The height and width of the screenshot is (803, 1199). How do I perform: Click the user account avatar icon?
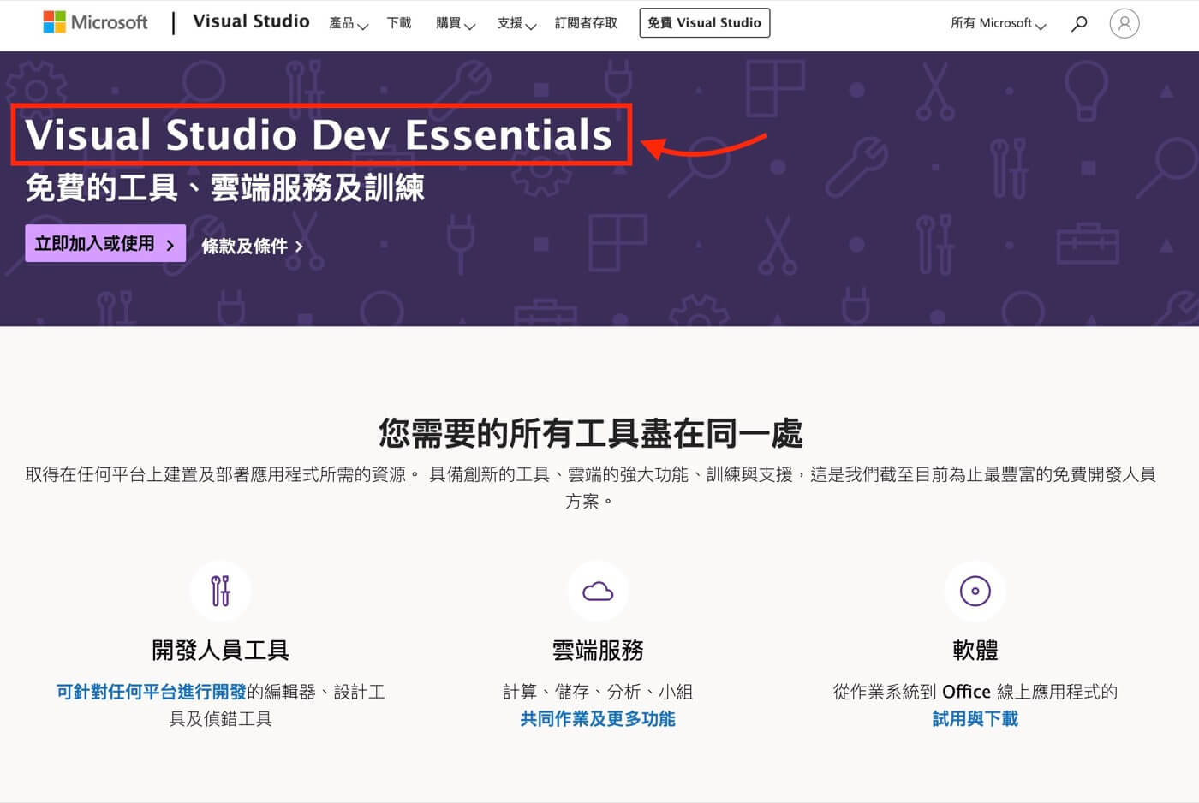click(1124, 23)
